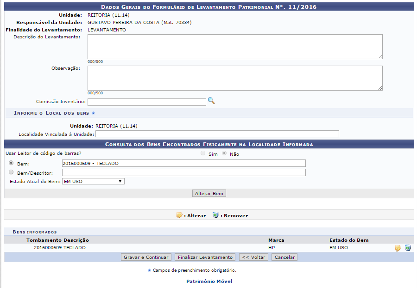The image size is (417, 288).
Task: Select the Sim barcode reader radio button
Action: pyautogui.click(x=203, y=154)
